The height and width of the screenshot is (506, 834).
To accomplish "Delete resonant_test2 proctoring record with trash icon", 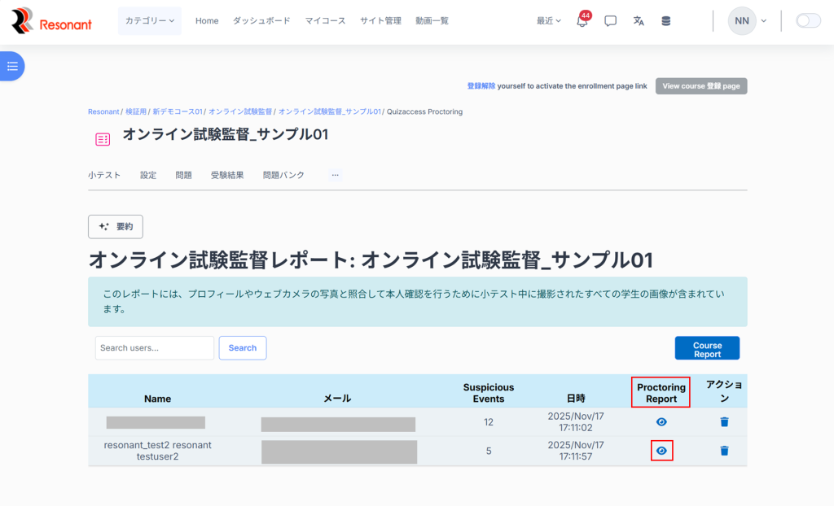I will tap(724, 451).
